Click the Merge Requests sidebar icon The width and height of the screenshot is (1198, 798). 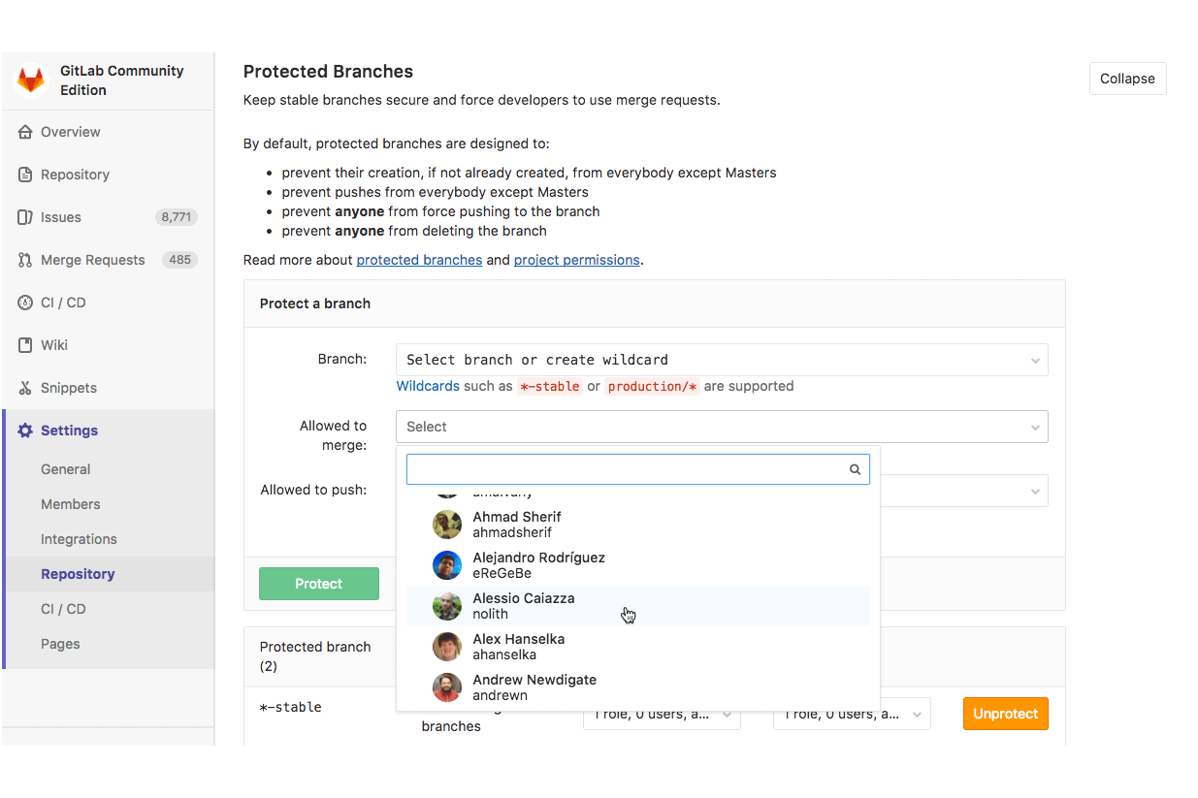(x=25, y=260)
